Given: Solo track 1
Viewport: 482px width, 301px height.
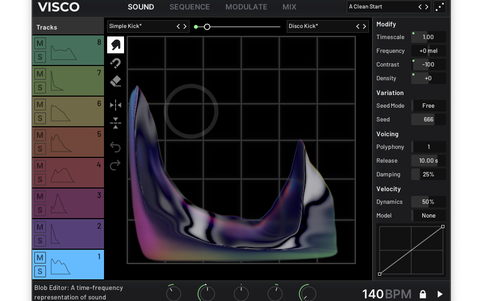Looking at the screenshot, I should coord(40,271).
